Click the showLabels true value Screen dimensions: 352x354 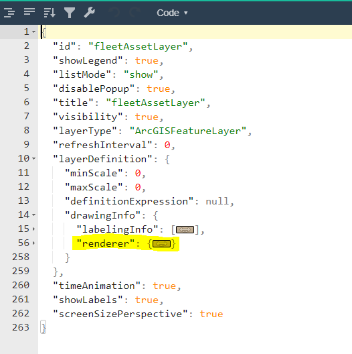tap(147, 300)
